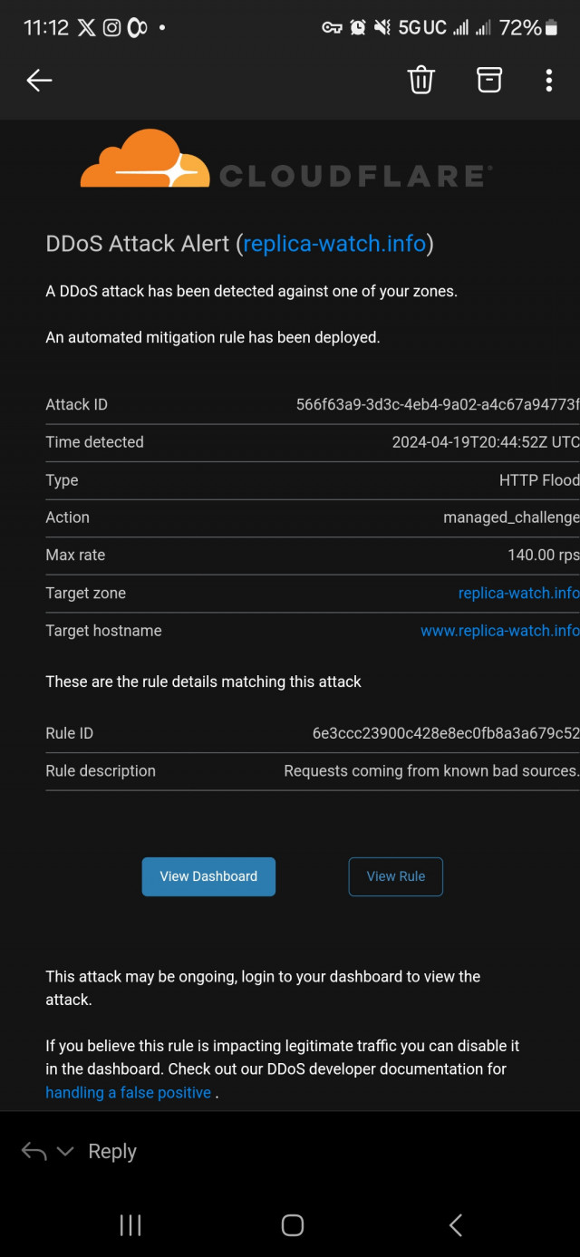Image resolution: width=580 pixels, height=1257 pixels.
Task: Open replica-watch.info link in alert title
Action: [334, 244]
